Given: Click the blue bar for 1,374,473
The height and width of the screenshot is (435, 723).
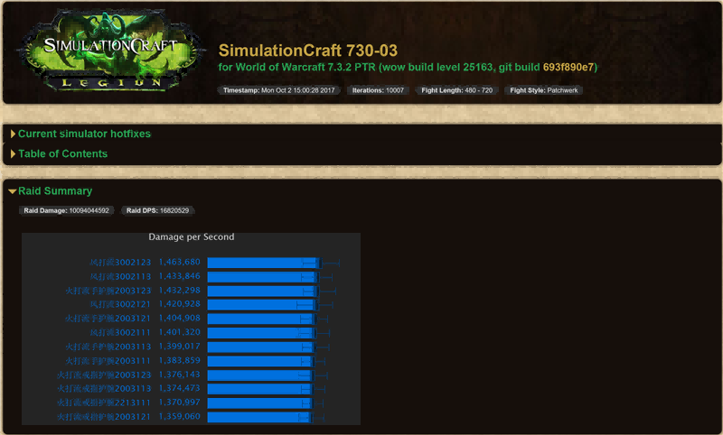Looking at the screenshot, I should coord(260,390).
